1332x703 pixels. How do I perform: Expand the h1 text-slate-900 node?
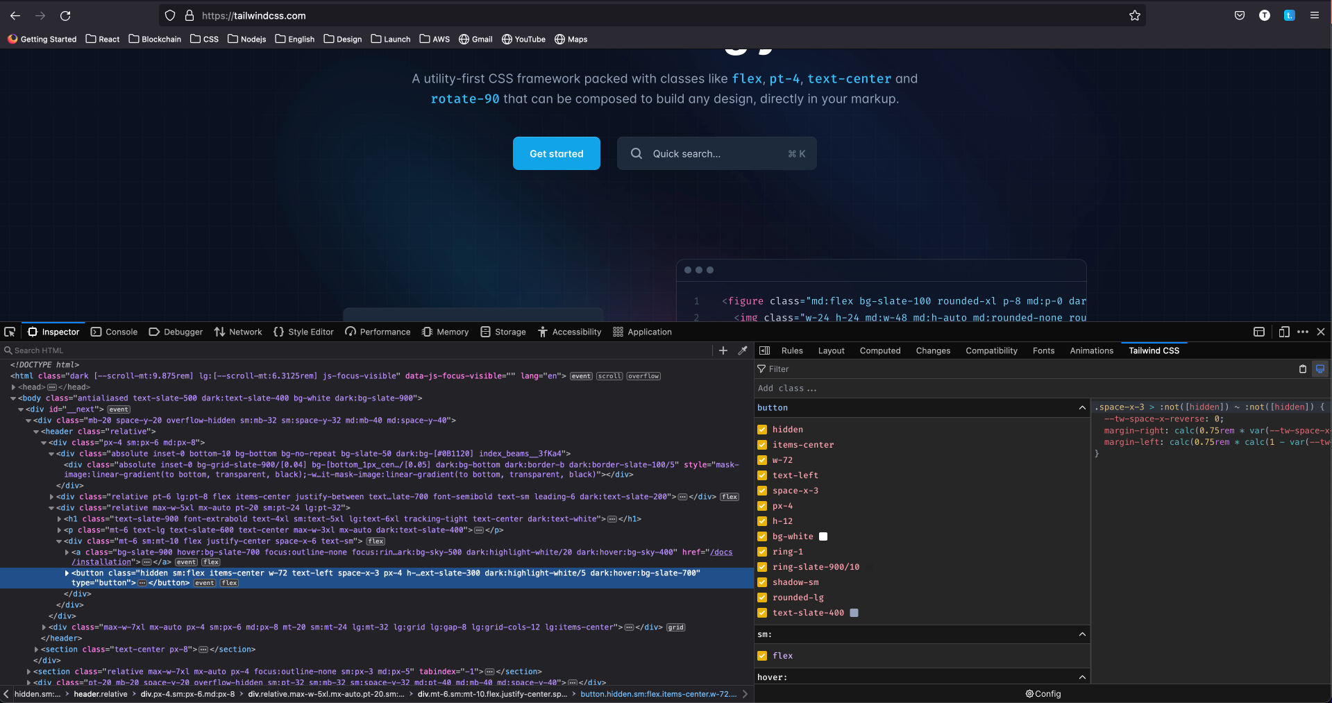pyautogui.click(x=59, y=519)
